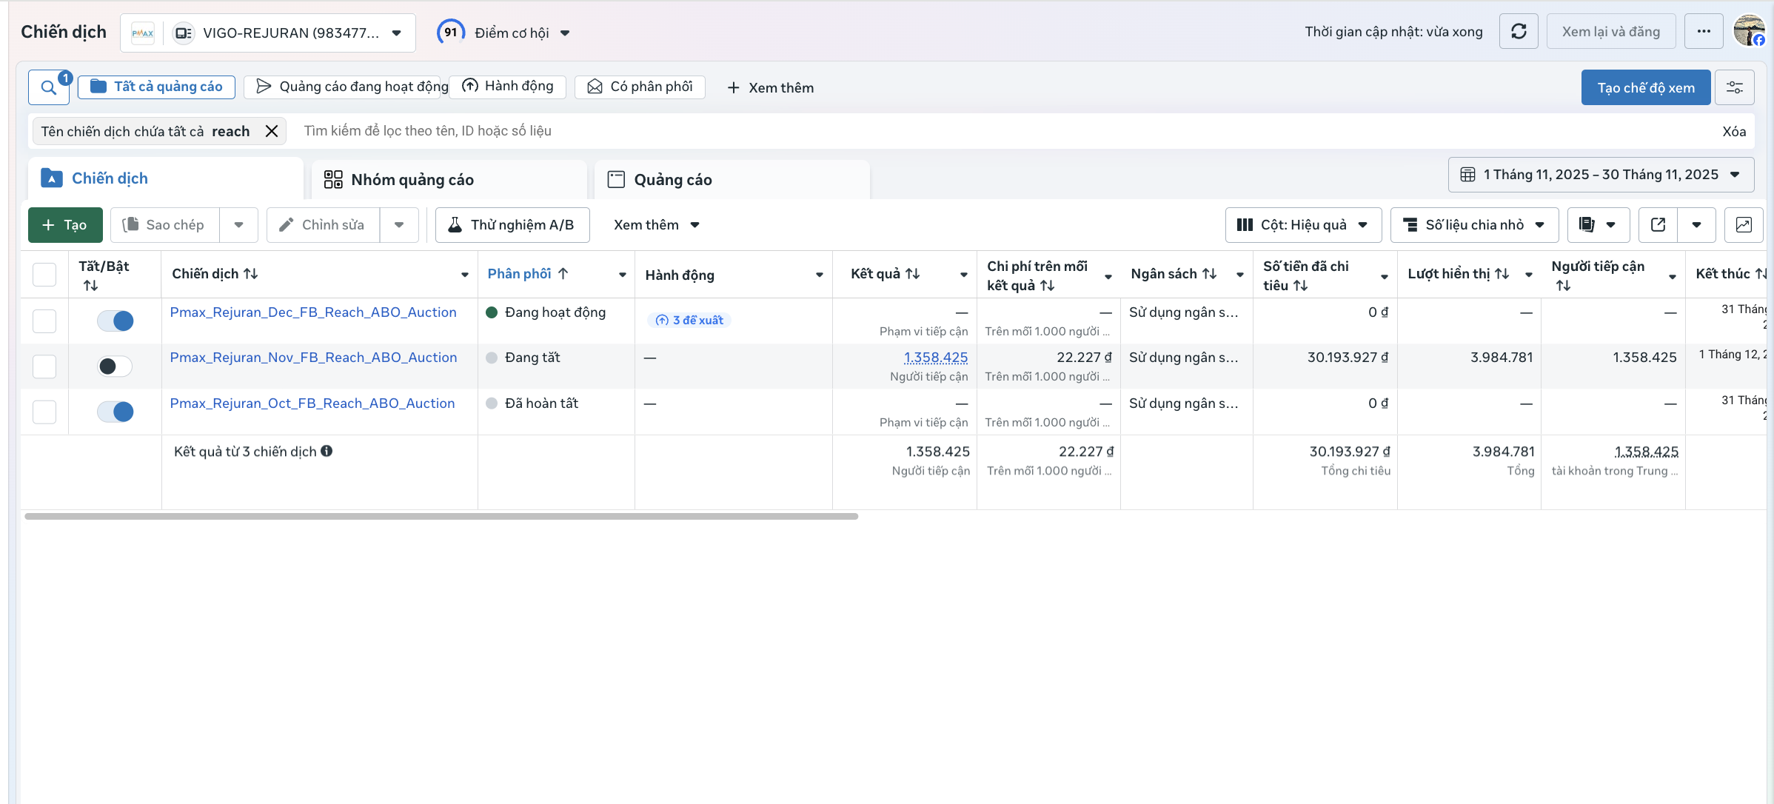This screenshot has width=1774, height=804.
Task: Switch to the Quảng cáo tab
Action: pyautogui.click(x=672, y=180)
